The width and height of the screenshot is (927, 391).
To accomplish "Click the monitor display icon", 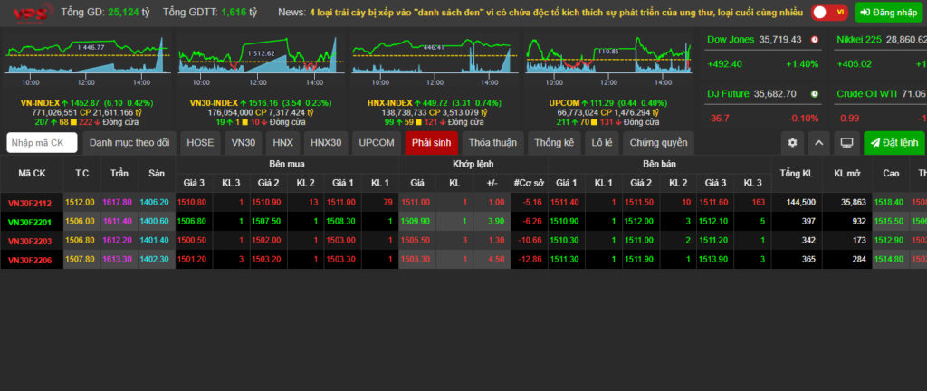I will (846, 142).
